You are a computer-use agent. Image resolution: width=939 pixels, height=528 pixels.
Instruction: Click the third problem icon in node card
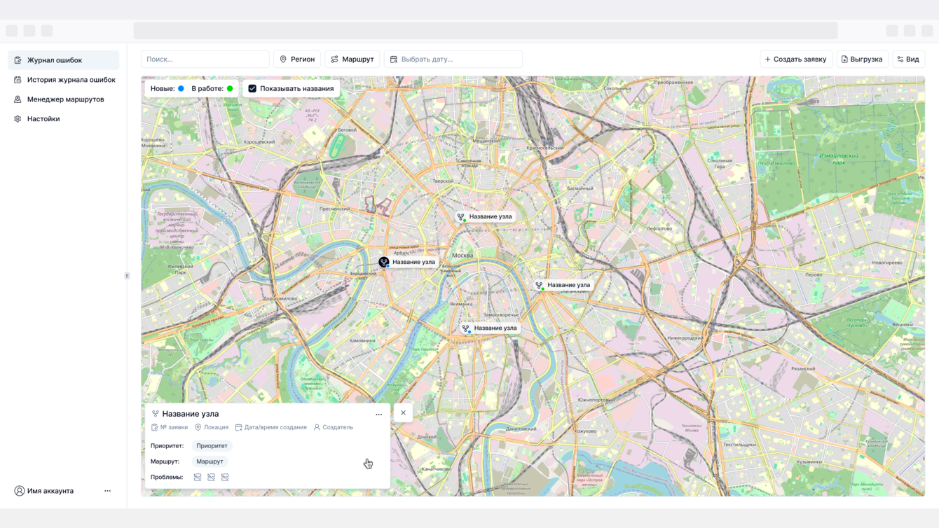click(225, 478)
